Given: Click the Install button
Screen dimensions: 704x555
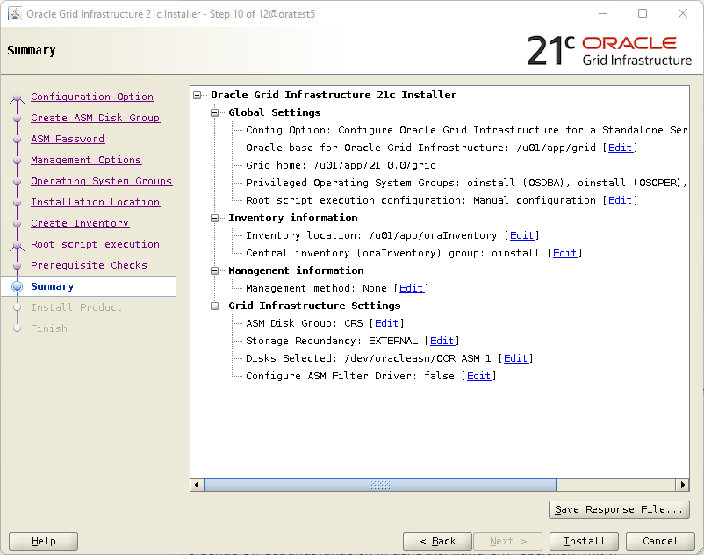Looking at the screenshot, I should 584,541.
